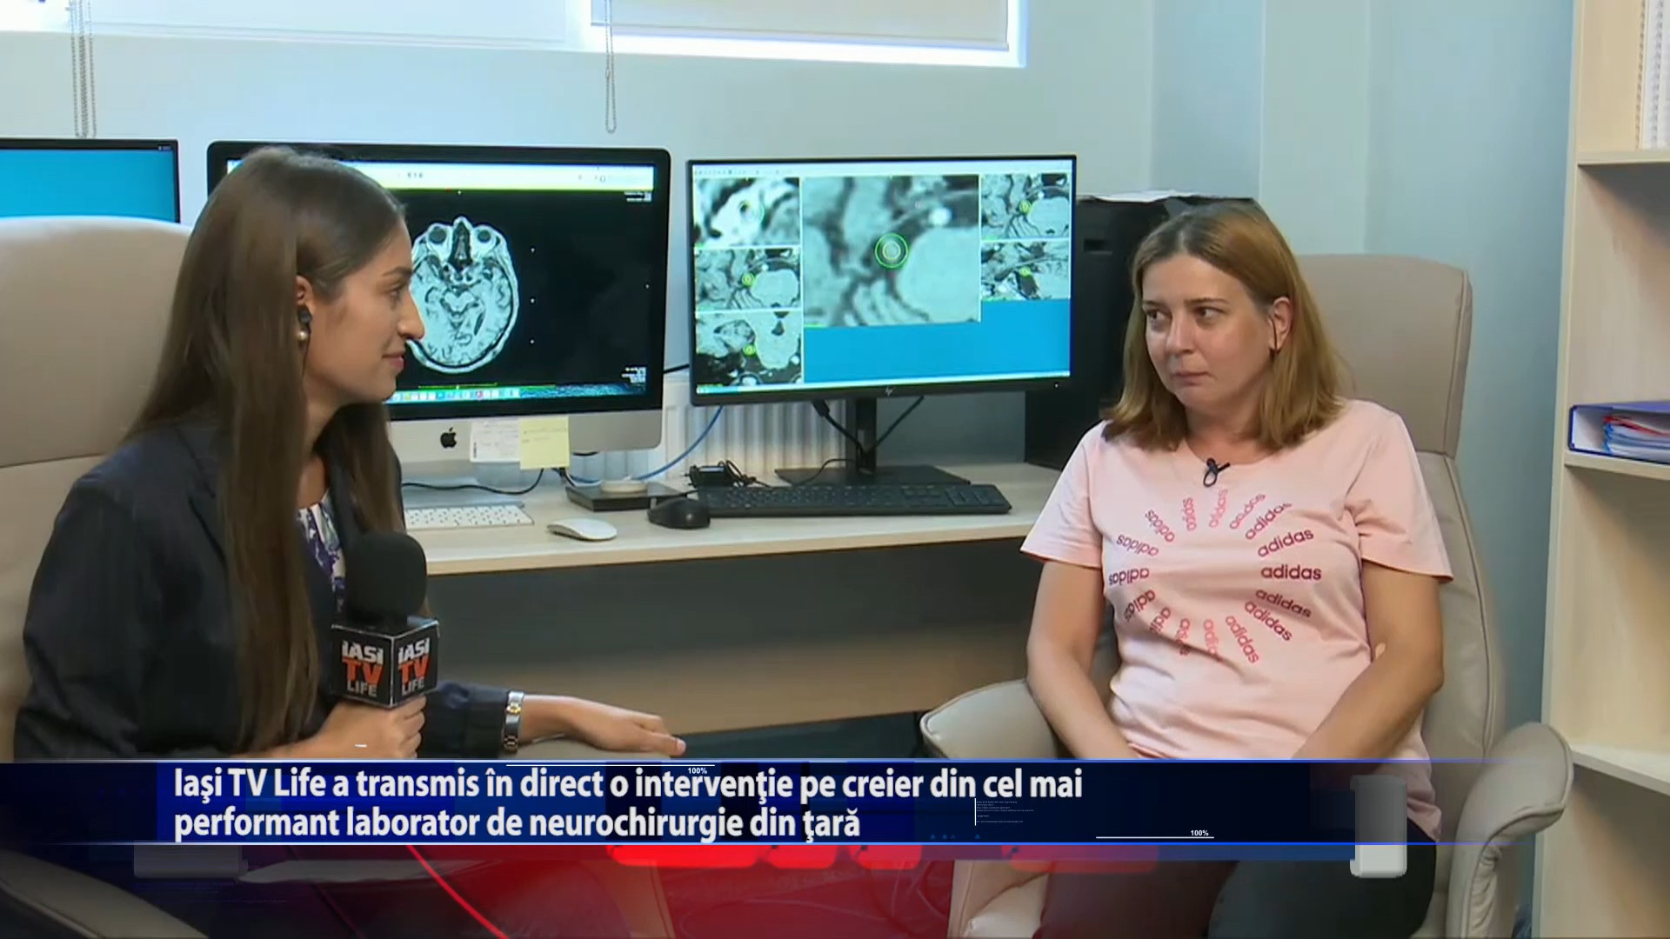Viewport: 1670px width, 939px height.
Task: Click the second headline line about neurochirurgie
Action: tap(517, 823)
